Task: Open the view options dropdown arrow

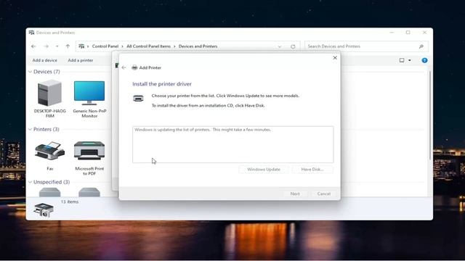Action: point(410,60)
